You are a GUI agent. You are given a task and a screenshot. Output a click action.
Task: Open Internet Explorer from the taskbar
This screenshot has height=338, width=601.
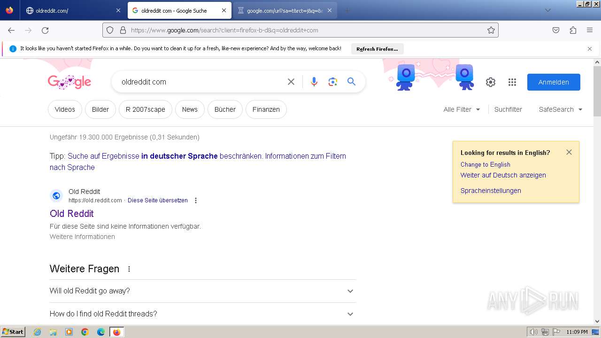38,332
